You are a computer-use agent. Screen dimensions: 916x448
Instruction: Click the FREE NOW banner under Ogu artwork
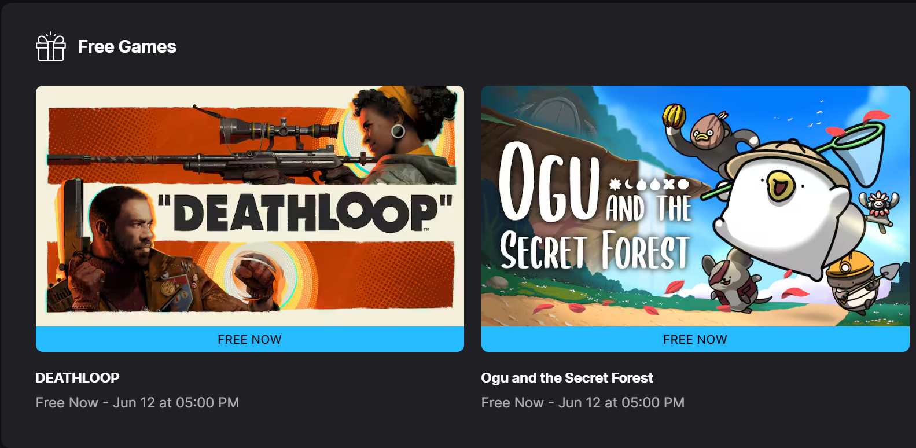coord(696,339)
